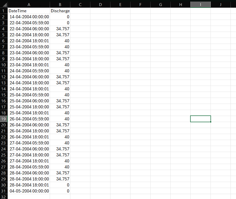Select cell with 26-04-2004 18:00:01
This screenshot has width=236, height=199.
(x=29, y=137)
